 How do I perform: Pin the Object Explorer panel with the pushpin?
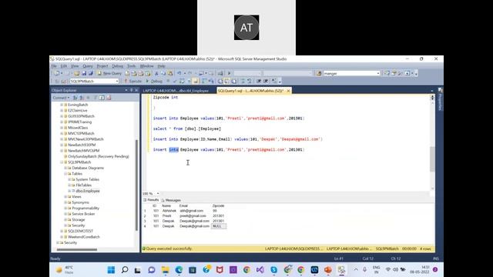click(x=131, y=90)
